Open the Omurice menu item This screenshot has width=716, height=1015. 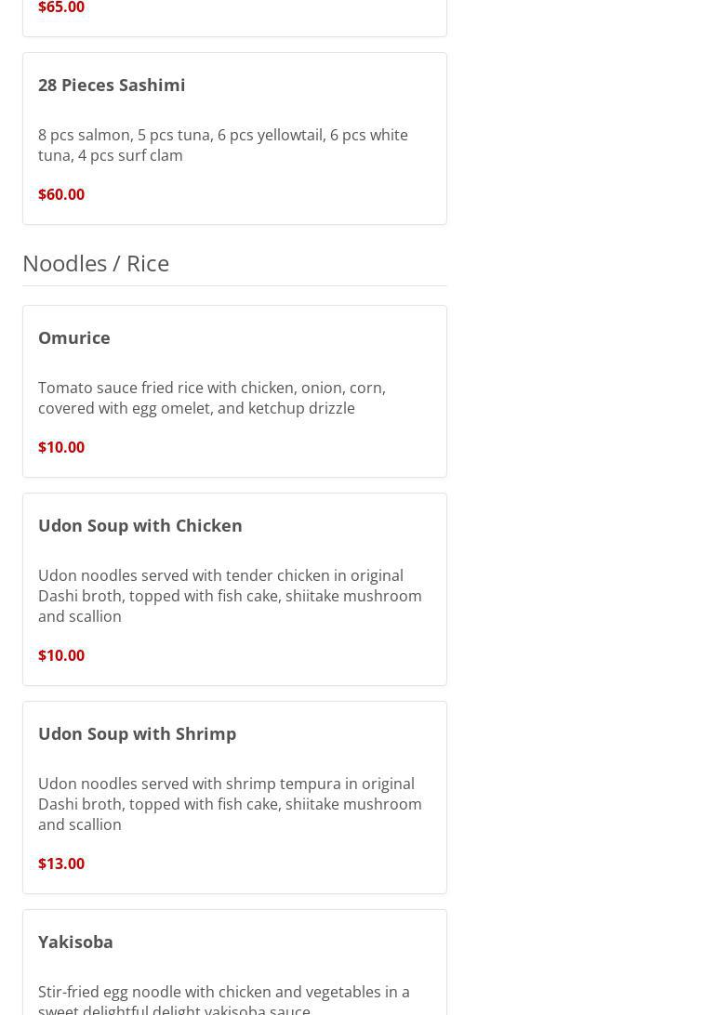pyautogui.click(x=74, y=337)
